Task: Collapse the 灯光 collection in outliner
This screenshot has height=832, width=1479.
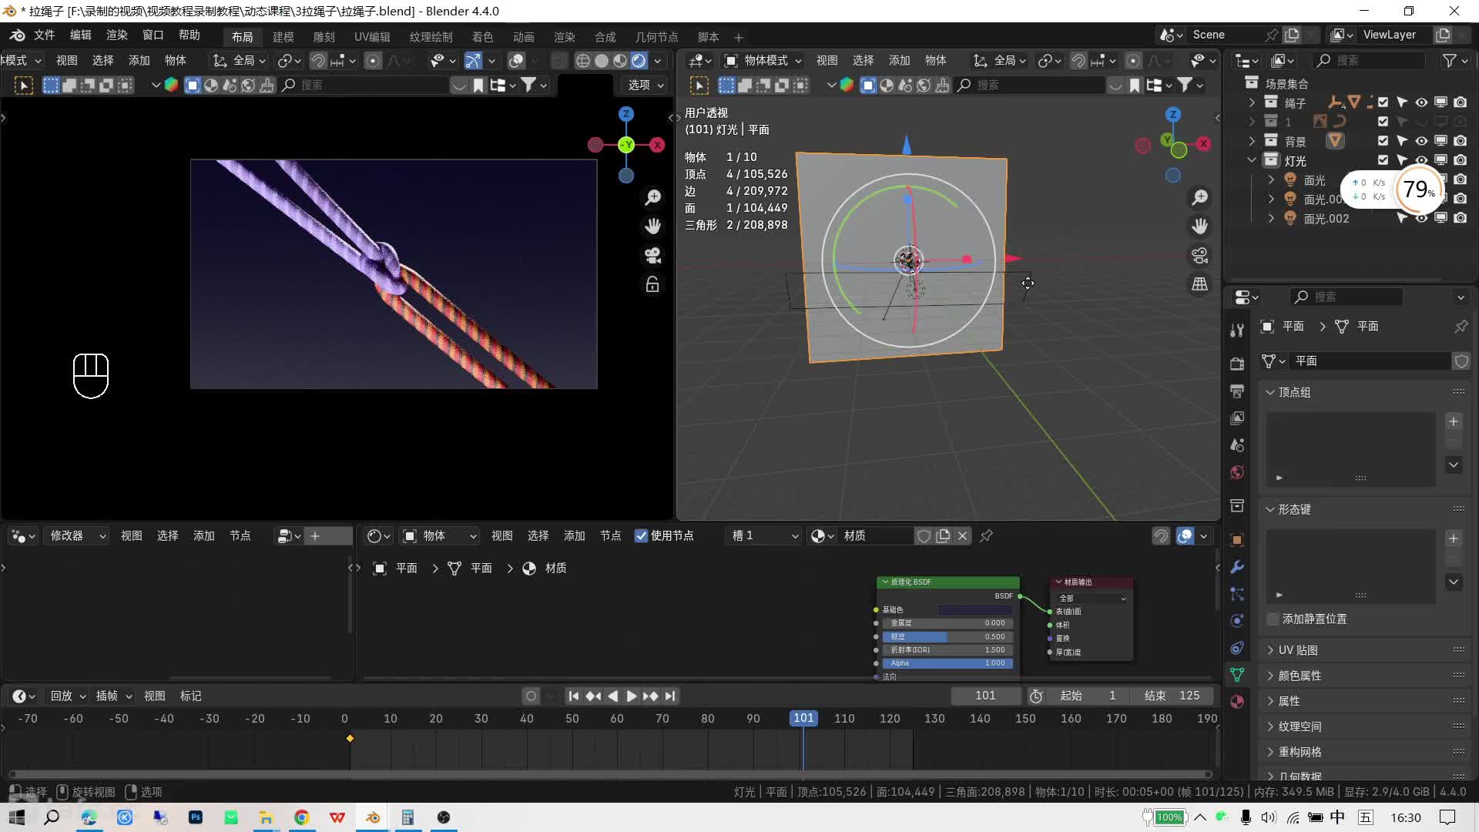Action: [1252, 160]
